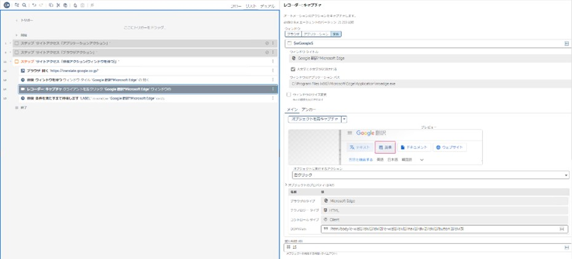Click variable insert icon in $wGoogle$ field
The height and width of the screenshot is (259, 572).
(566, 44)
